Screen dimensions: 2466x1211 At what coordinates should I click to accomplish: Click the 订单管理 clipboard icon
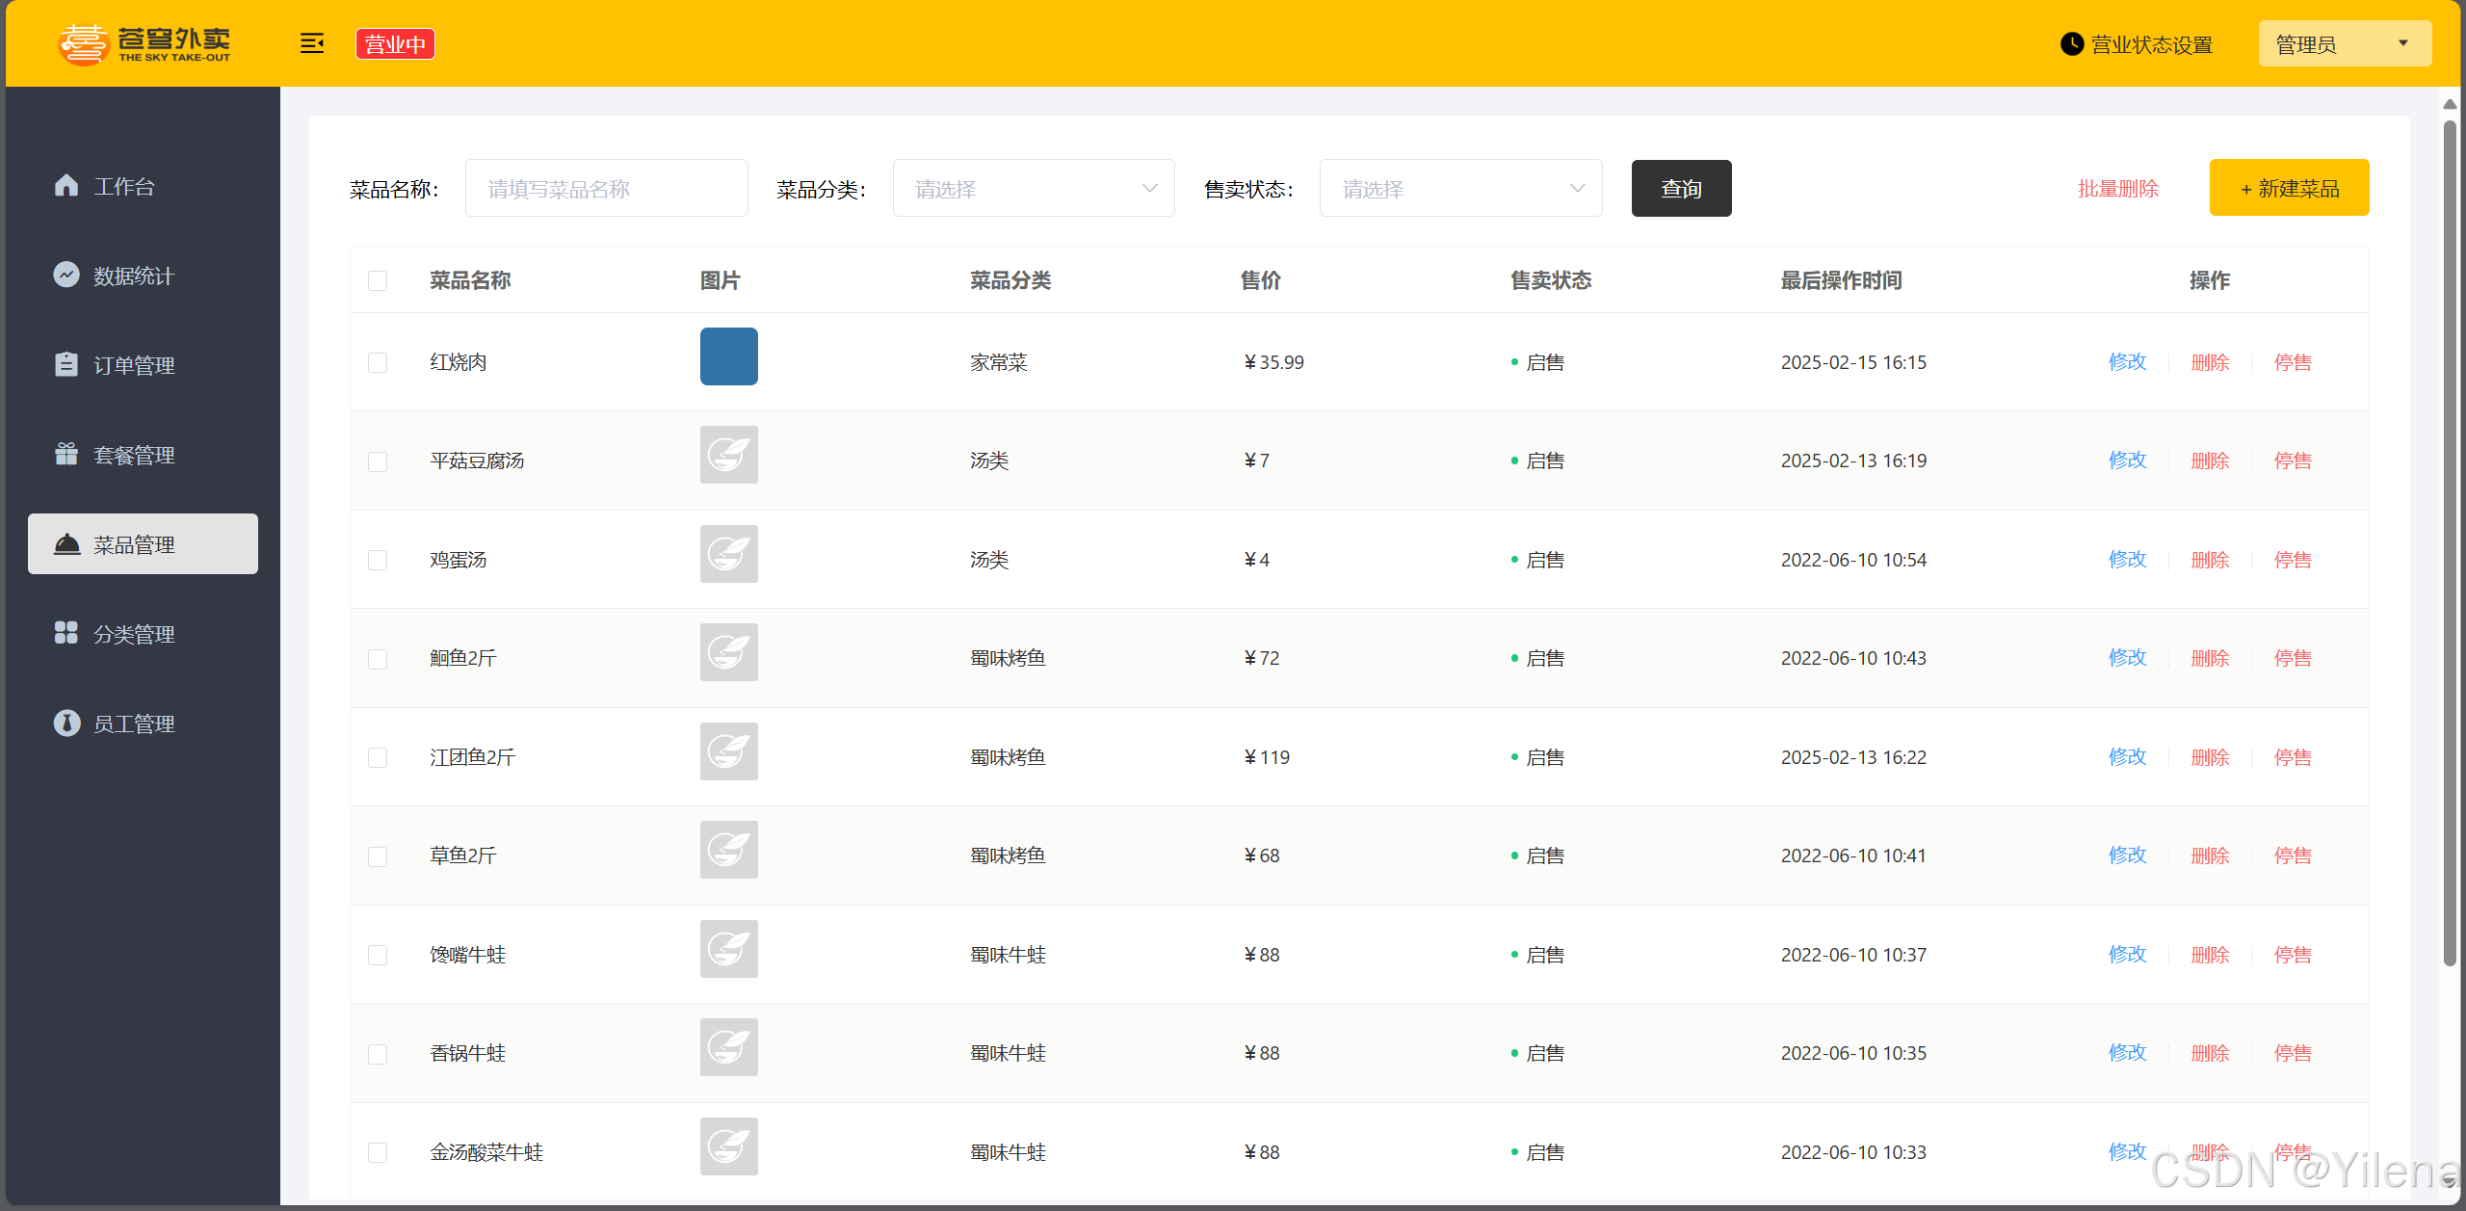(x=66, y=364)
